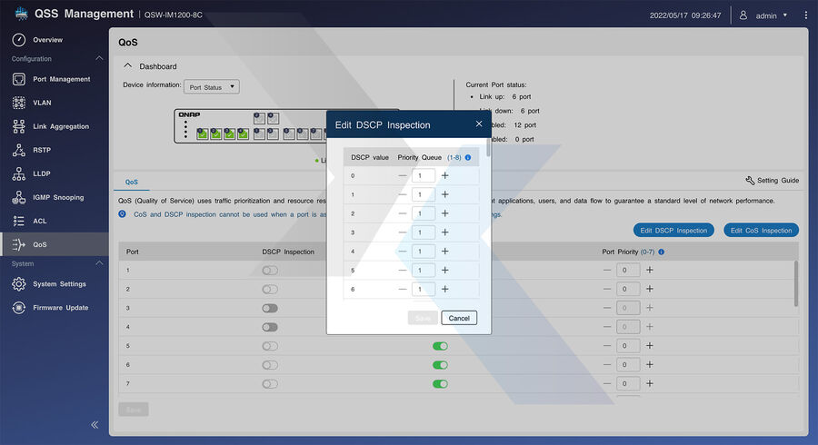Disable the green toggle for port 5

440,346
